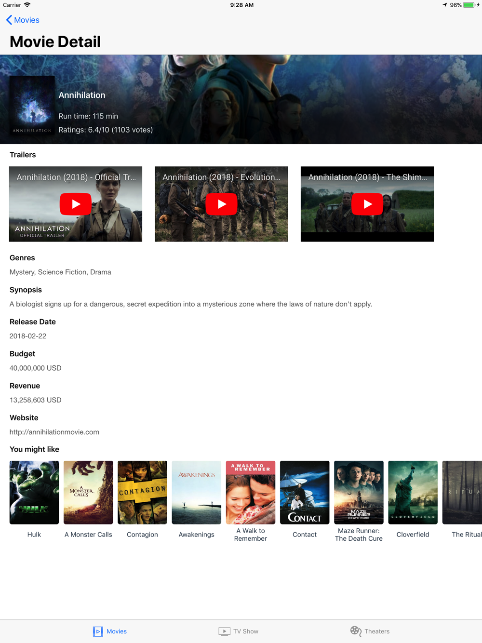Click the 'A Monster Calls' caption text
The width and height of the screenshot is (482, 643).
88,535
